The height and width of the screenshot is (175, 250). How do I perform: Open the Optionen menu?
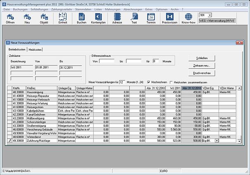click(162, 9)
